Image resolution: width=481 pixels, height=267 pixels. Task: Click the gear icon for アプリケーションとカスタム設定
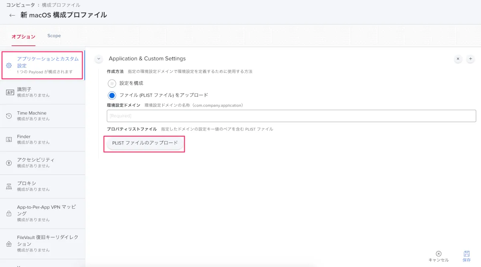pyautogui.click(x=9, y=65)
